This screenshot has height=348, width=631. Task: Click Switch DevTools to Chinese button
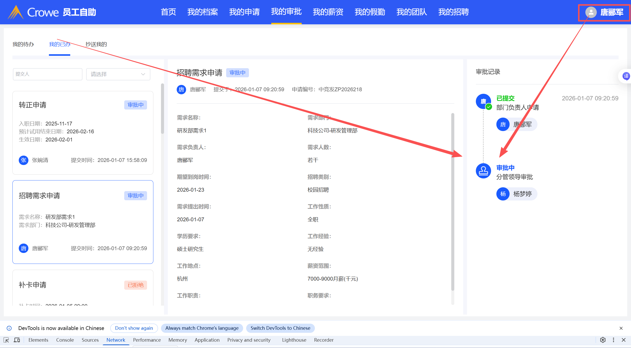280,328
